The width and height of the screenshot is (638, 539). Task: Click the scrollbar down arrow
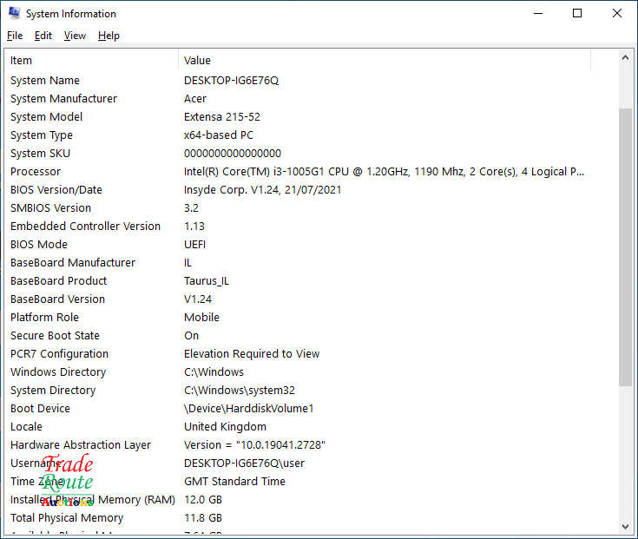coord(625,526)
